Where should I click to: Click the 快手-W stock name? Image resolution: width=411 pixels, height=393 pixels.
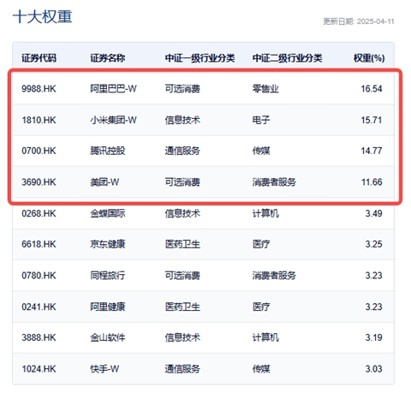104,369
